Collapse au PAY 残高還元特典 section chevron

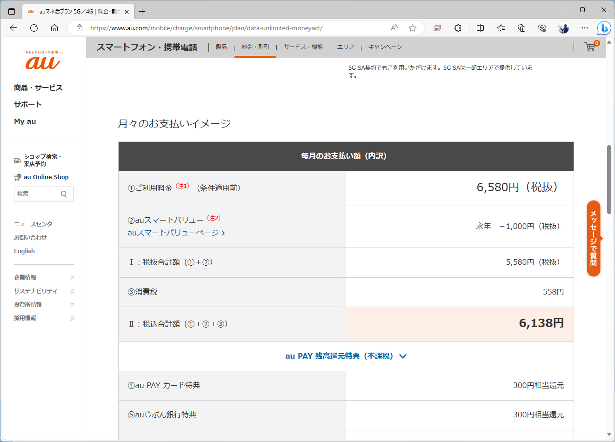(403, 356)
